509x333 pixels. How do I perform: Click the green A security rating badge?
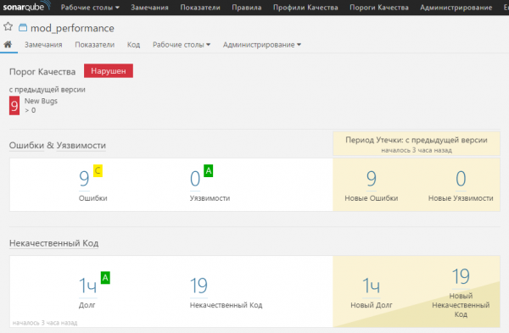click(209, 170)
